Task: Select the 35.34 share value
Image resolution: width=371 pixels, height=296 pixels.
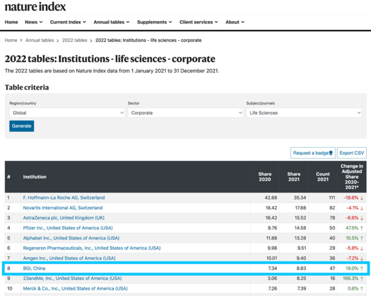Action: 300,198
